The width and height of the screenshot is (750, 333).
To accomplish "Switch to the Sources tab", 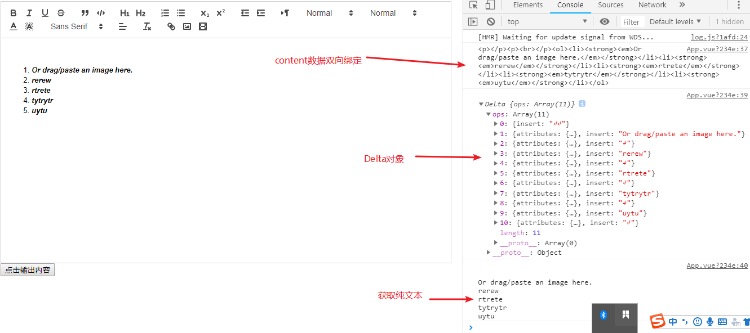I will tap(611, 5).
